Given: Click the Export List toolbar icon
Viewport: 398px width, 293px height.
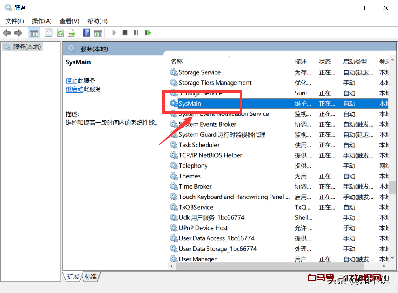Looking at the screenshot, I should [72, 32].
